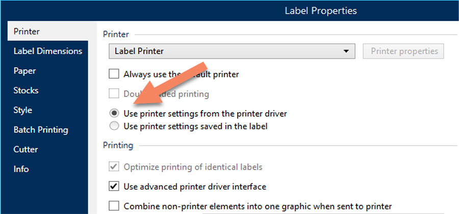
Task: Toggle Optimize printing of identical labels
Action: click(114, 167)
